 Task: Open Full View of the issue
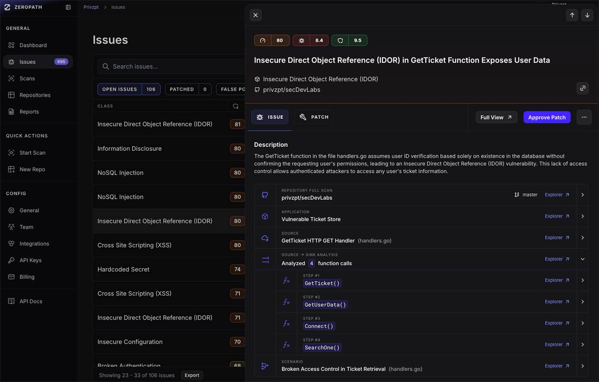[x=496, y=117]
